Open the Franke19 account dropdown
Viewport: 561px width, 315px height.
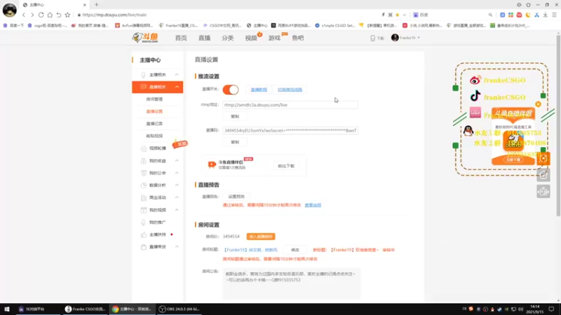(x=405, y=38)
